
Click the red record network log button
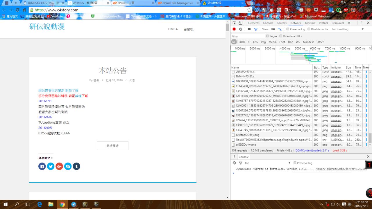234,29
